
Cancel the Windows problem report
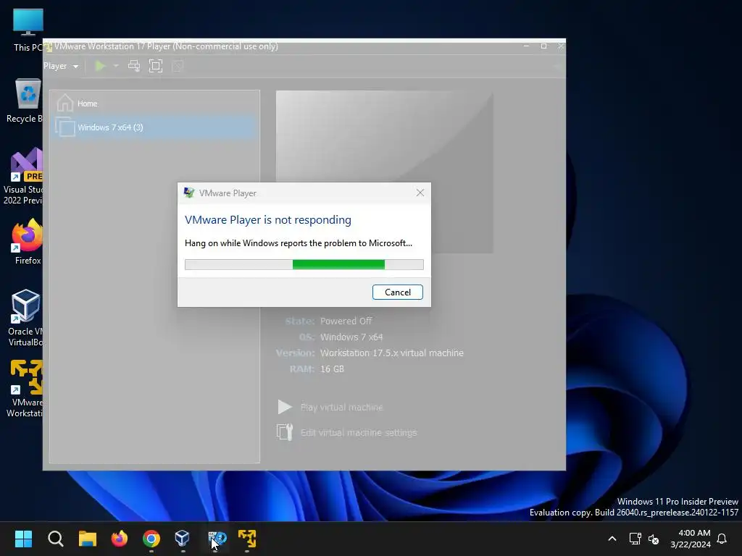[x=398, y=292]
